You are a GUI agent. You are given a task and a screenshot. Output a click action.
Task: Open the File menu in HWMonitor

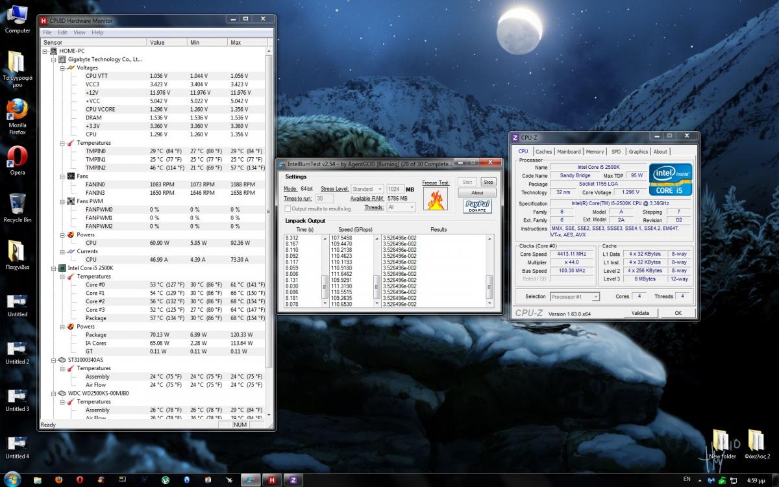[x=47, y=32]
